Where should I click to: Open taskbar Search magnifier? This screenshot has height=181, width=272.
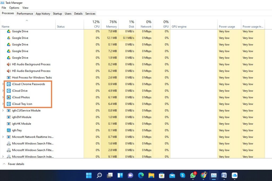[99, 175]
